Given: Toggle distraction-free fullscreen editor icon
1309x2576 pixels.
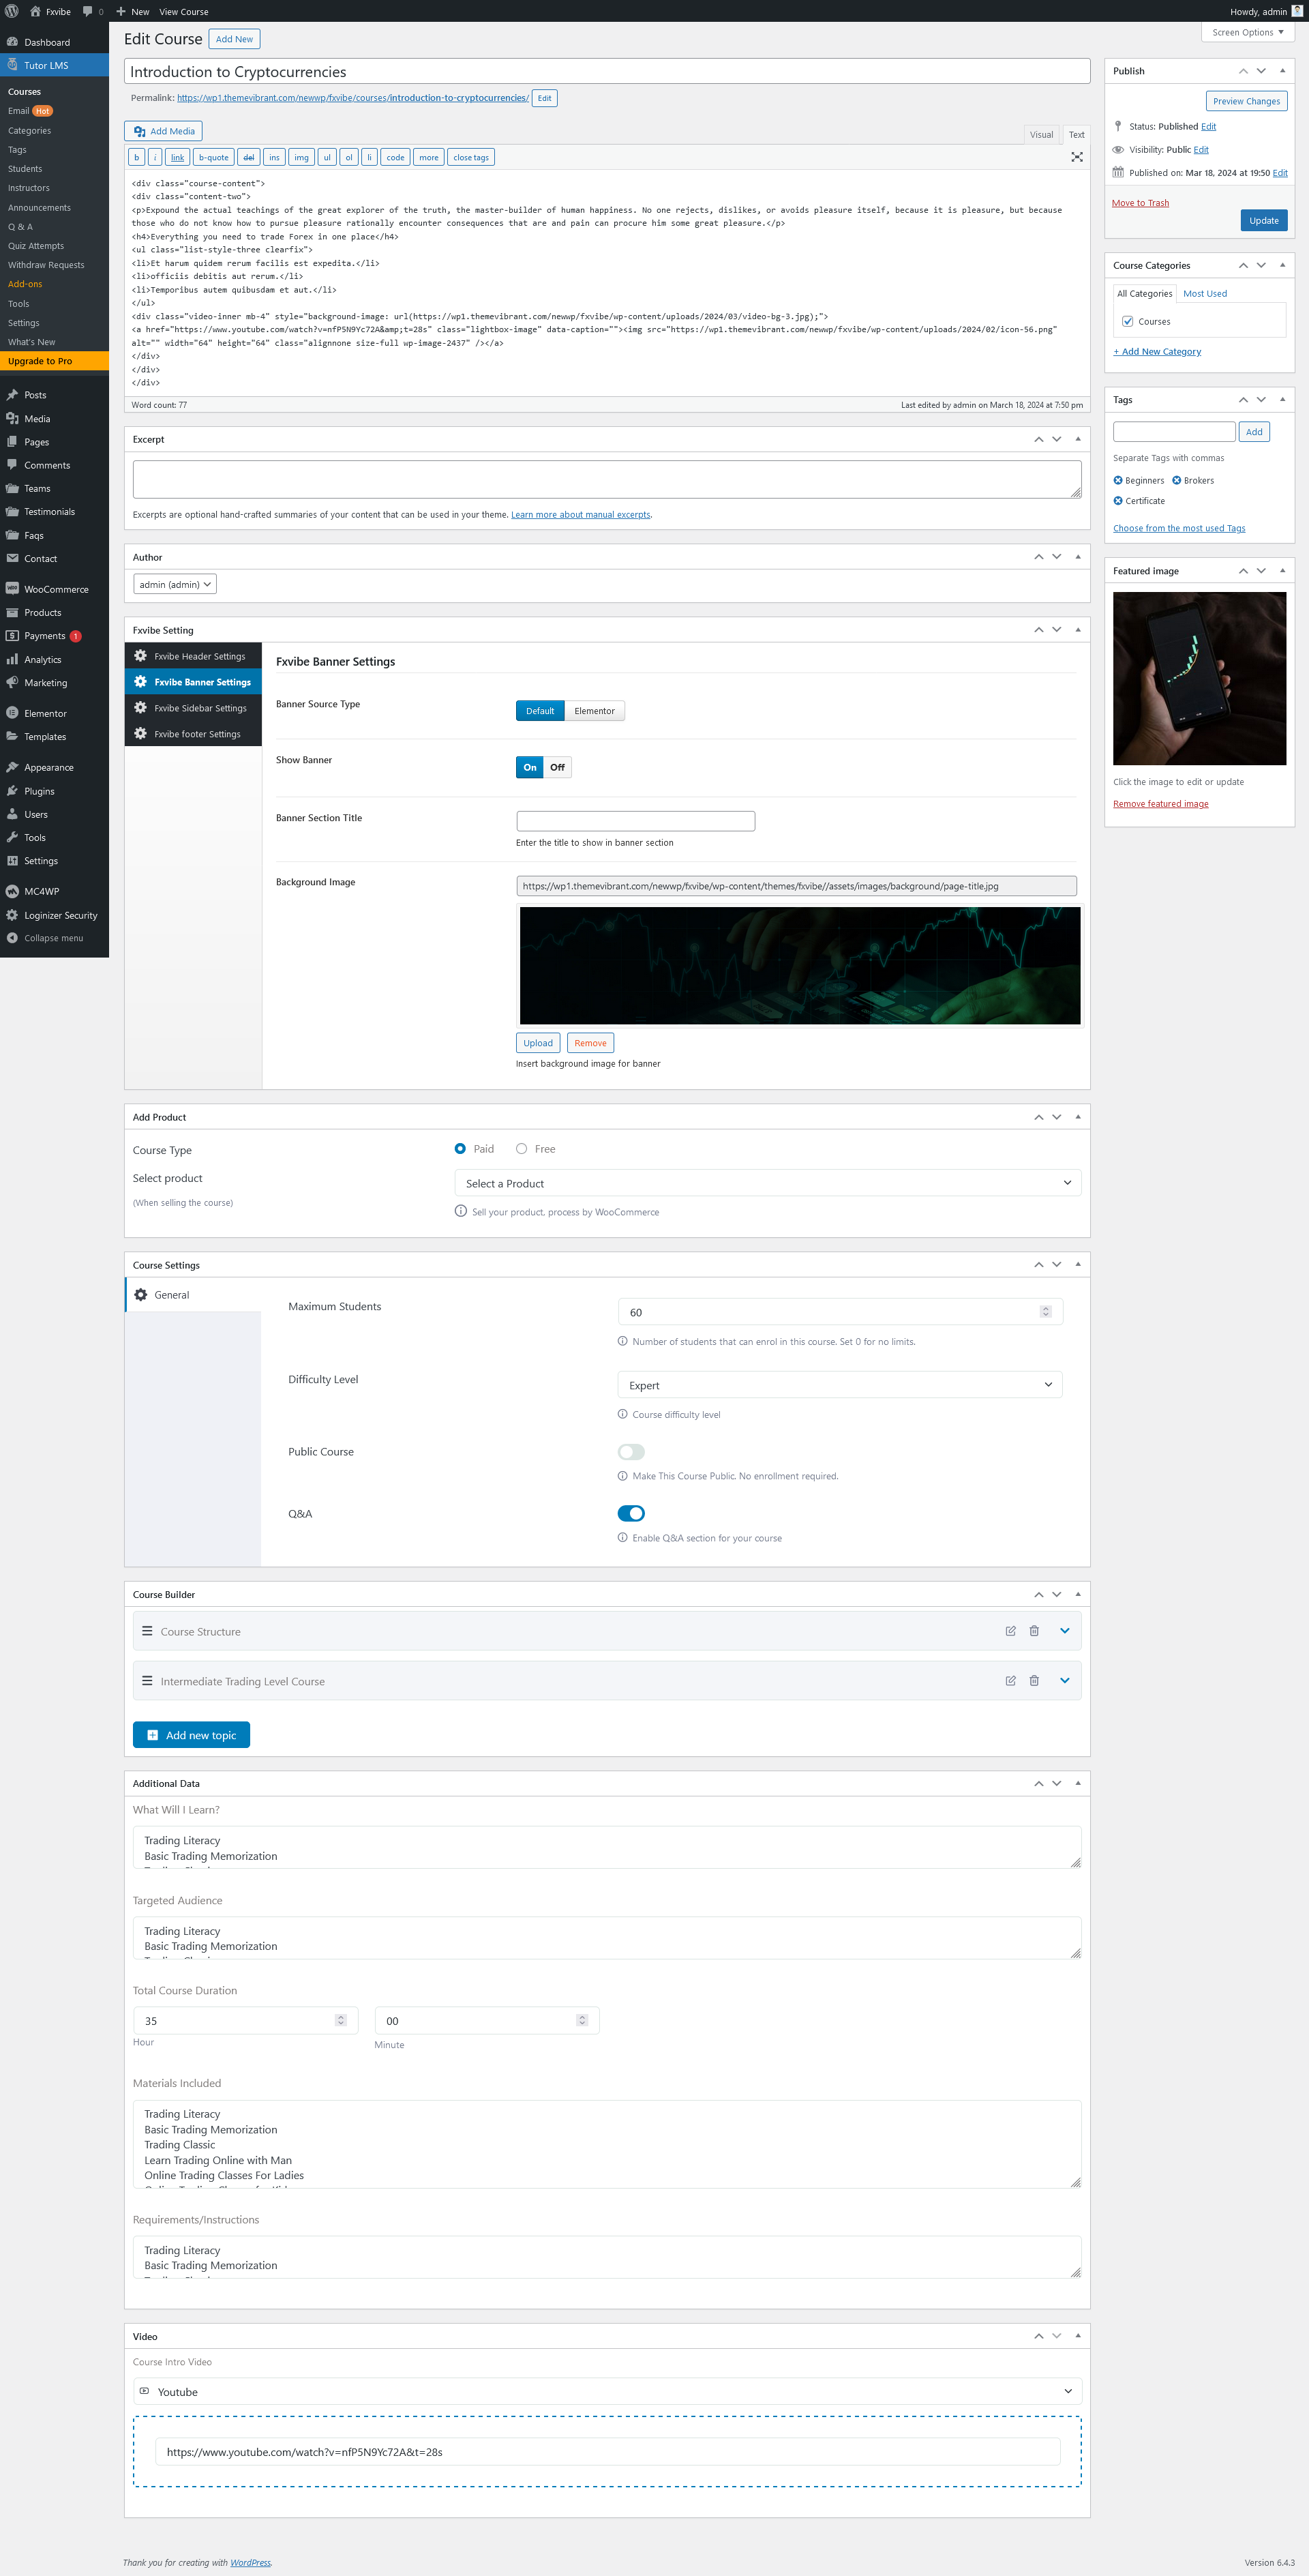Looking at the screenshot, I should tap(1077, 157).
